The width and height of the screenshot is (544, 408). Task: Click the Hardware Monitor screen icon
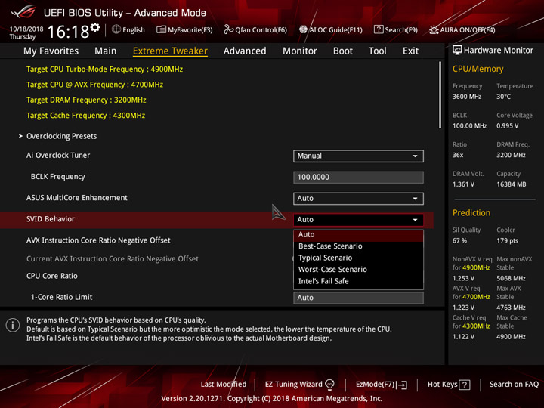(457, 51)
